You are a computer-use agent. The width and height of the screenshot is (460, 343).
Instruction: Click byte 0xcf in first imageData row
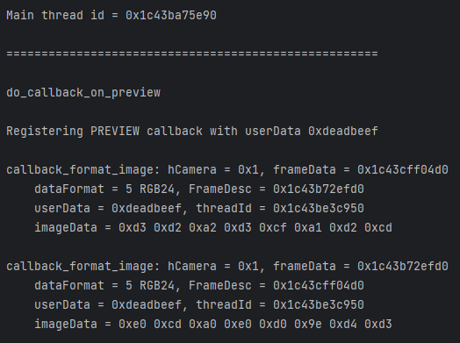coord(272,228)
